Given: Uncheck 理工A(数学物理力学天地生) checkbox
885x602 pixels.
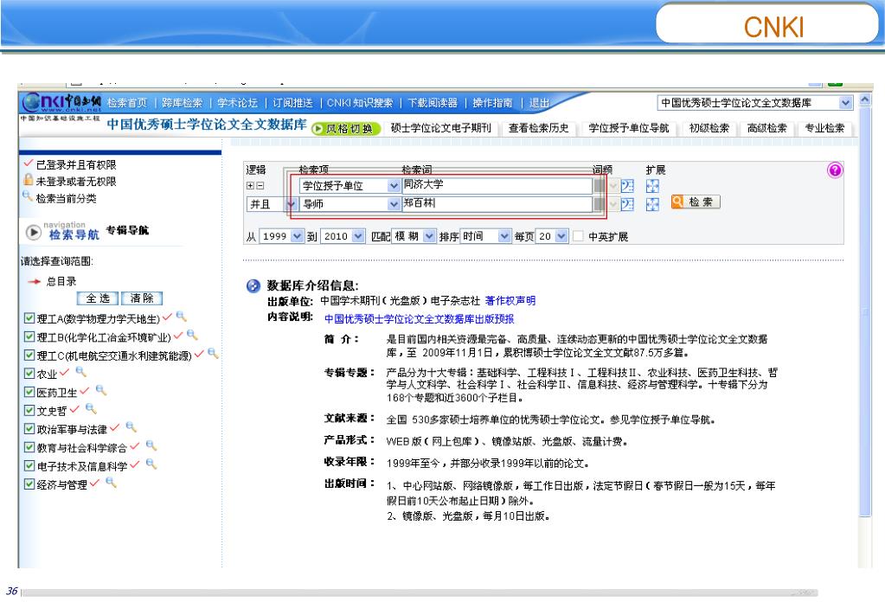Looking at the screenshot, I should 29,318.
